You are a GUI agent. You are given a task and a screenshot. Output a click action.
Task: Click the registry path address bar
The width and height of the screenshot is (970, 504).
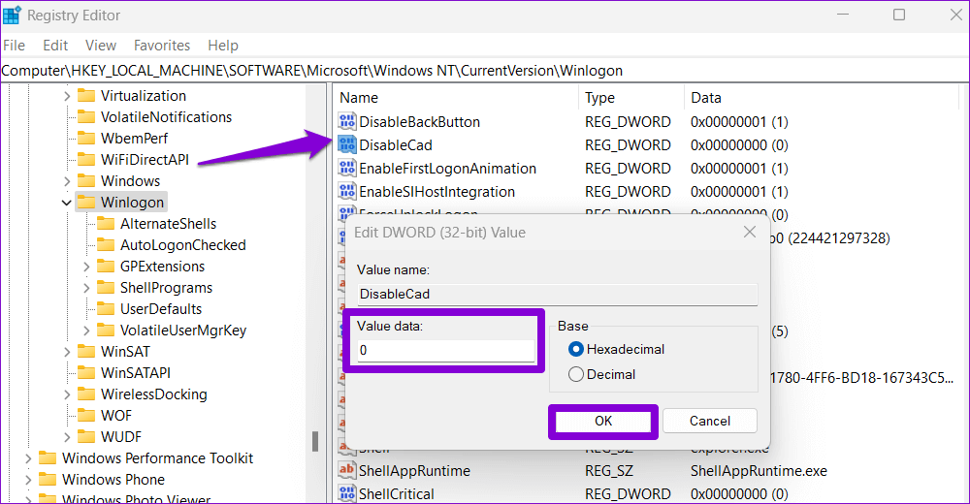click(484, 71)
